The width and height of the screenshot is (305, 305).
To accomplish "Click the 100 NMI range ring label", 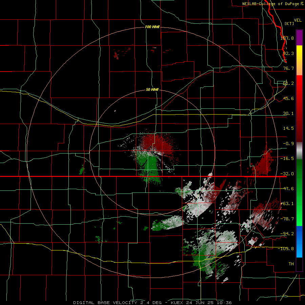I will click(x=152, y=27).
